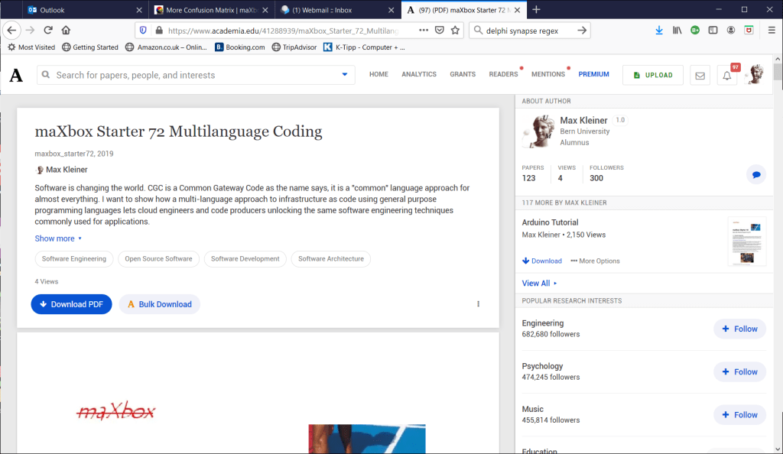Click the blue chat bubble icon
The width and height of the screenshot is (783, 454).
coord(755,175)
